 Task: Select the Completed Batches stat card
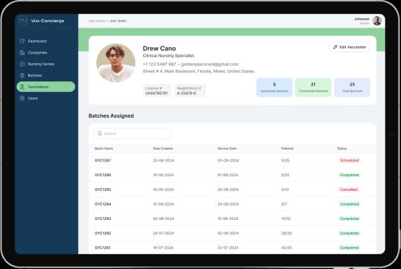point(313,87)
